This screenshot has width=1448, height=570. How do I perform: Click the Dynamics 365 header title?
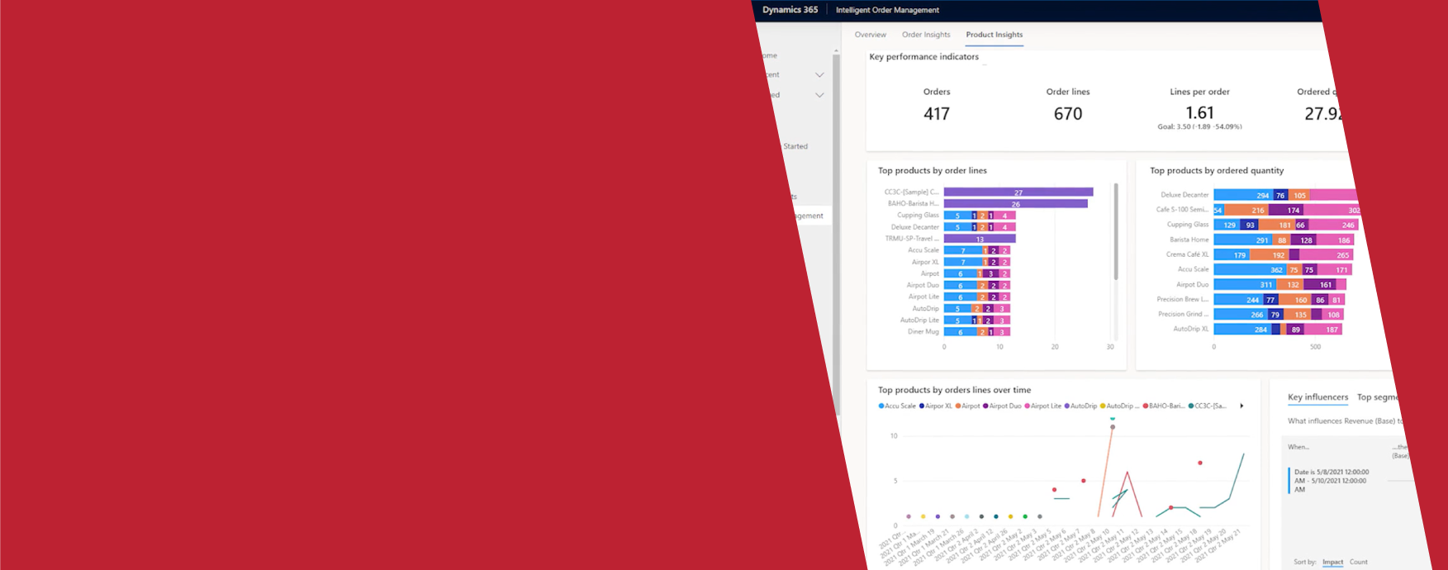point(790,10)
